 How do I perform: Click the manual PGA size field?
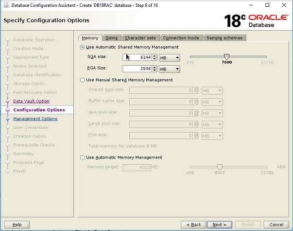point(161,136)
